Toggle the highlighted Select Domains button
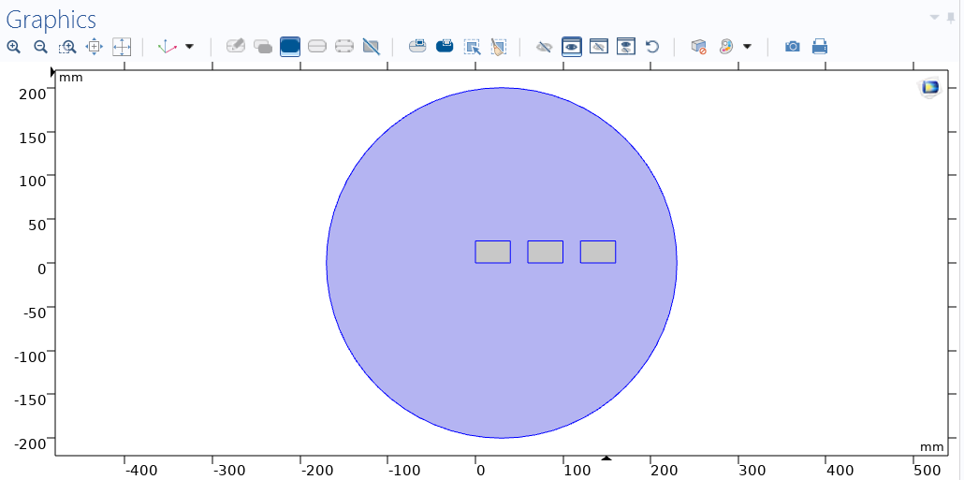 [x=290, y=46]
